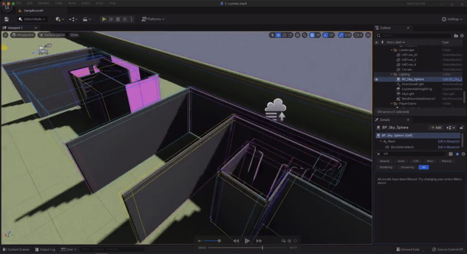467x254 pixels.
Task: Click the world coordinate system globe icon
Action: click(x=297, y=35)
